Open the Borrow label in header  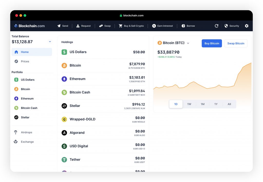(x=191, y=26)
